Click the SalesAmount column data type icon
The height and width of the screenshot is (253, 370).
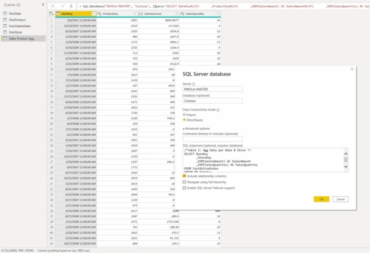[x=141, y=13]
